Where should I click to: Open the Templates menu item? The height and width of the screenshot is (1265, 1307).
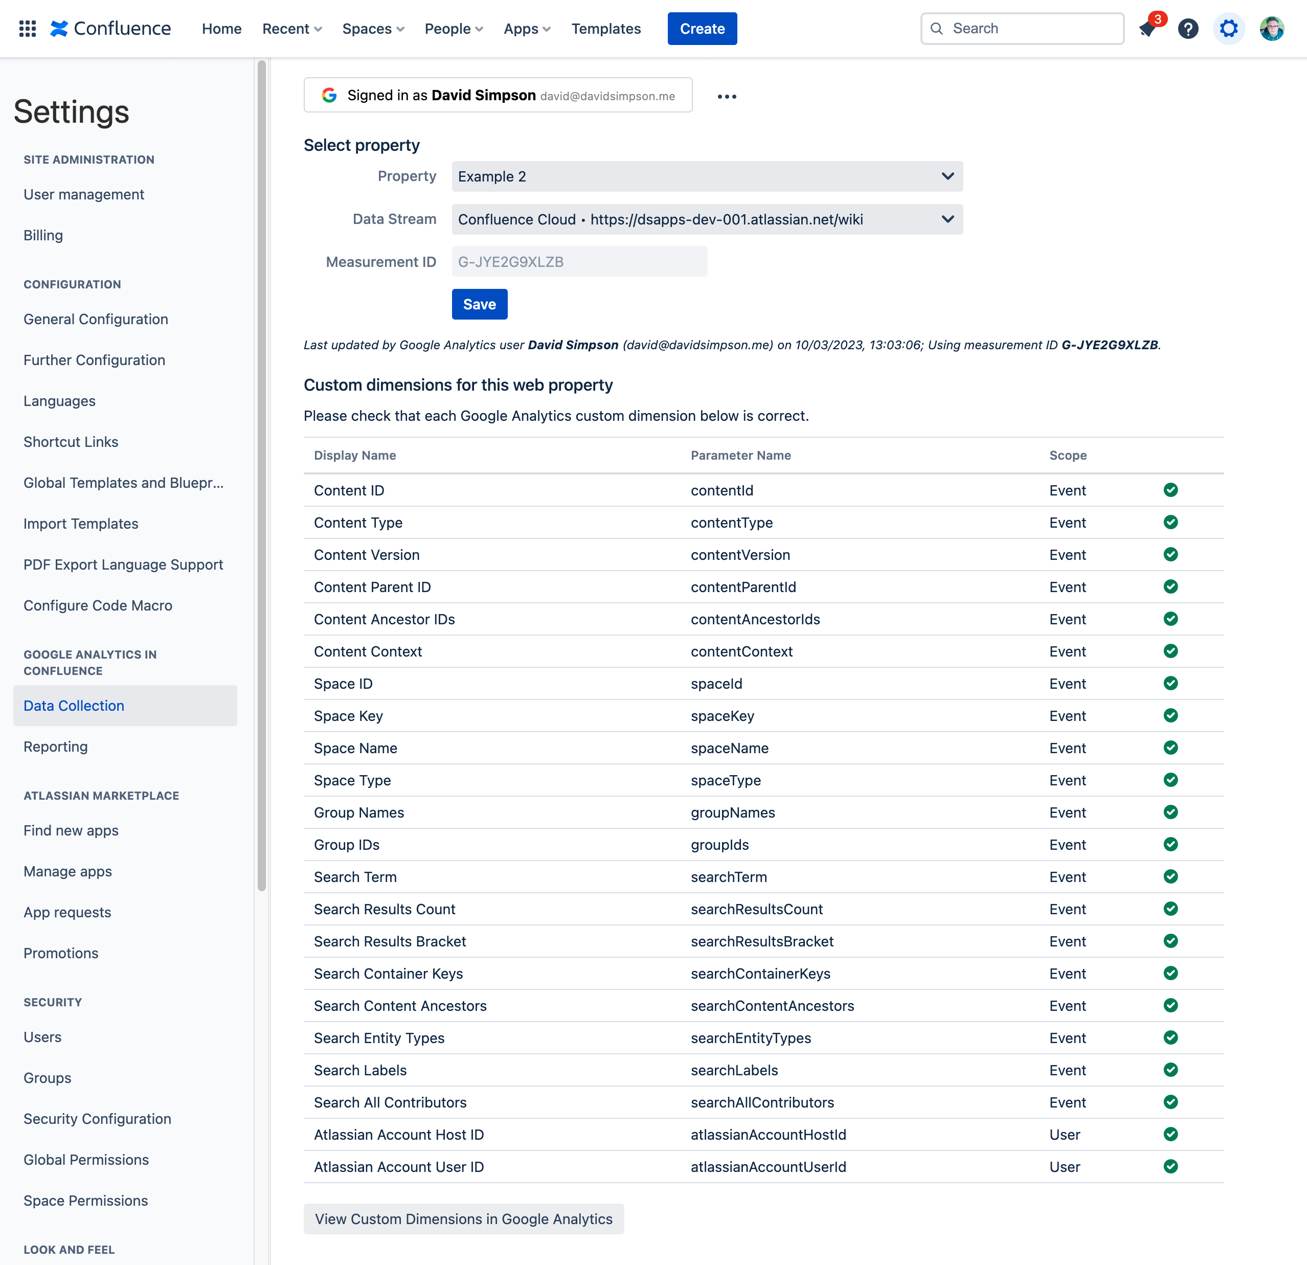point(605,29)
